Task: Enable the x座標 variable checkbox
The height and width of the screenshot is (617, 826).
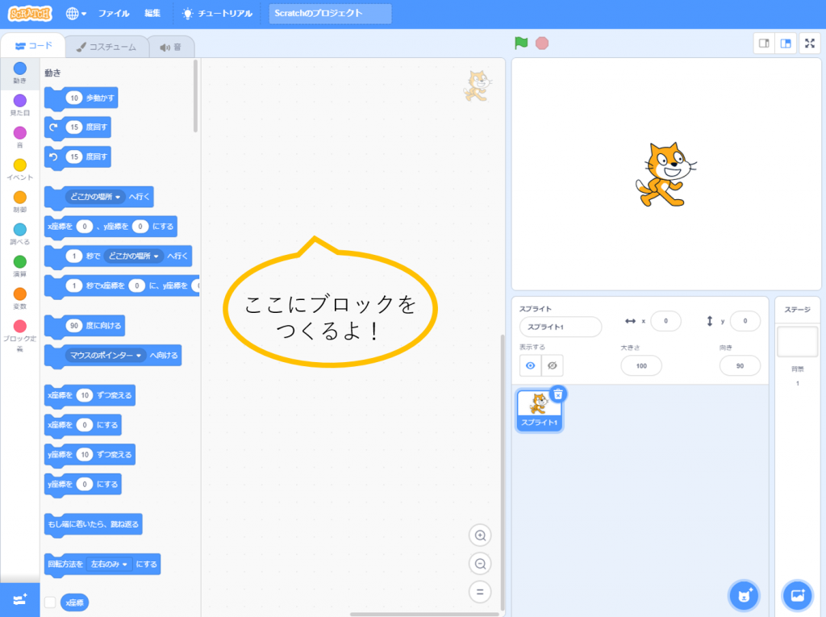Action: pos(50,602)
